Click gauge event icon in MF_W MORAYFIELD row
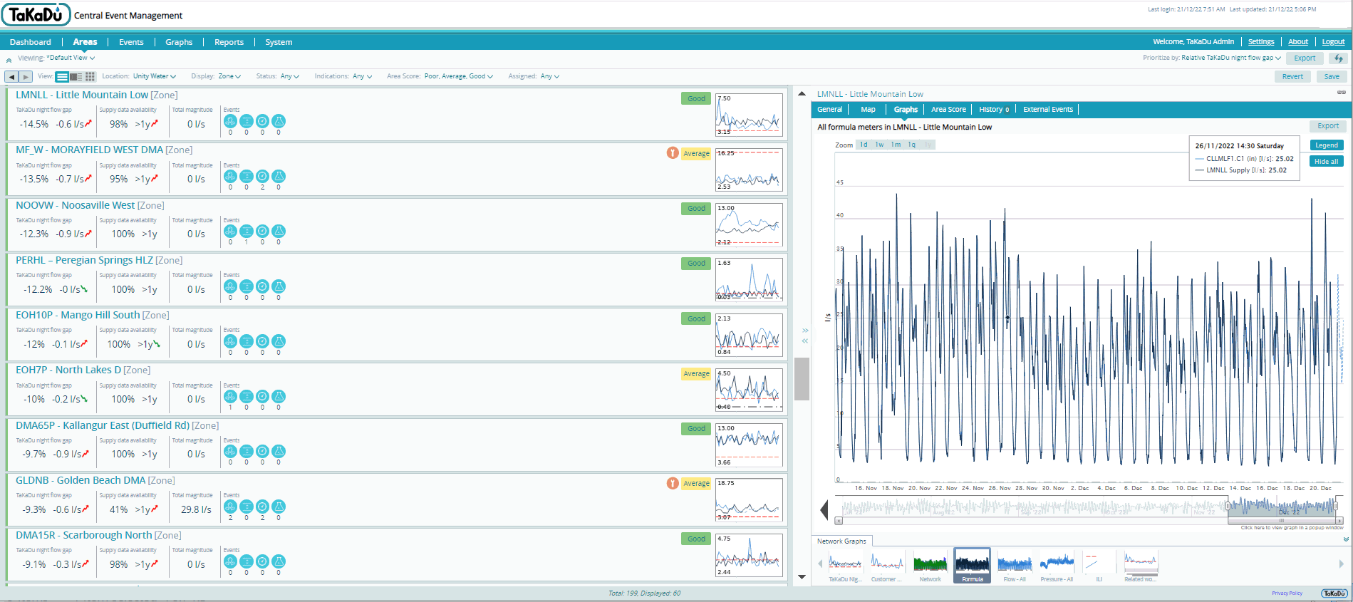The image size is (1353, 602). (x=262, y=176)
